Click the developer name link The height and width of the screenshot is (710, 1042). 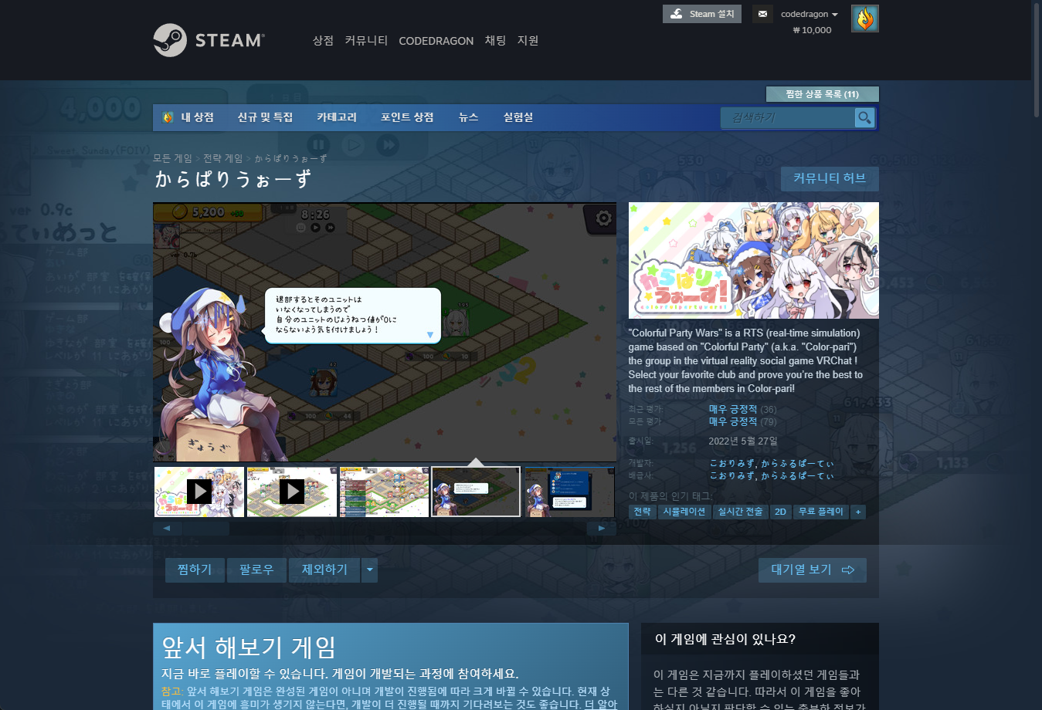pyautogui.click(x=772, y=463)
